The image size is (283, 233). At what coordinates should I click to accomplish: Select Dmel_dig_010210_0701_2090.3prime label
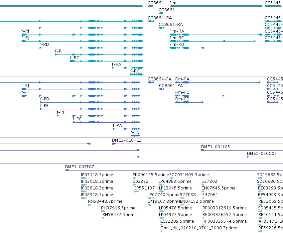coord(199,228)
